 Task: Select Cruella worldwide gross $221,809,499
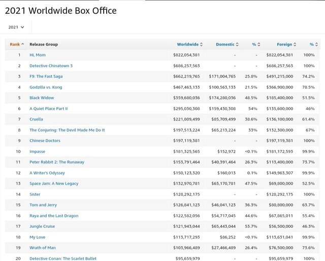[186, 119]
